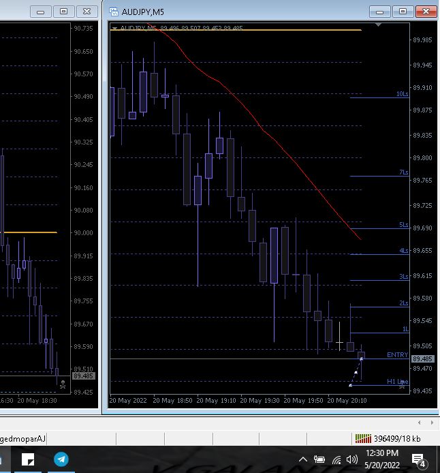Image resolution: width=440 pixels, height=473 pixels.
Task: Click the AUDJPY,M5 chart window title icon
Action: click(x=114, y=12)
